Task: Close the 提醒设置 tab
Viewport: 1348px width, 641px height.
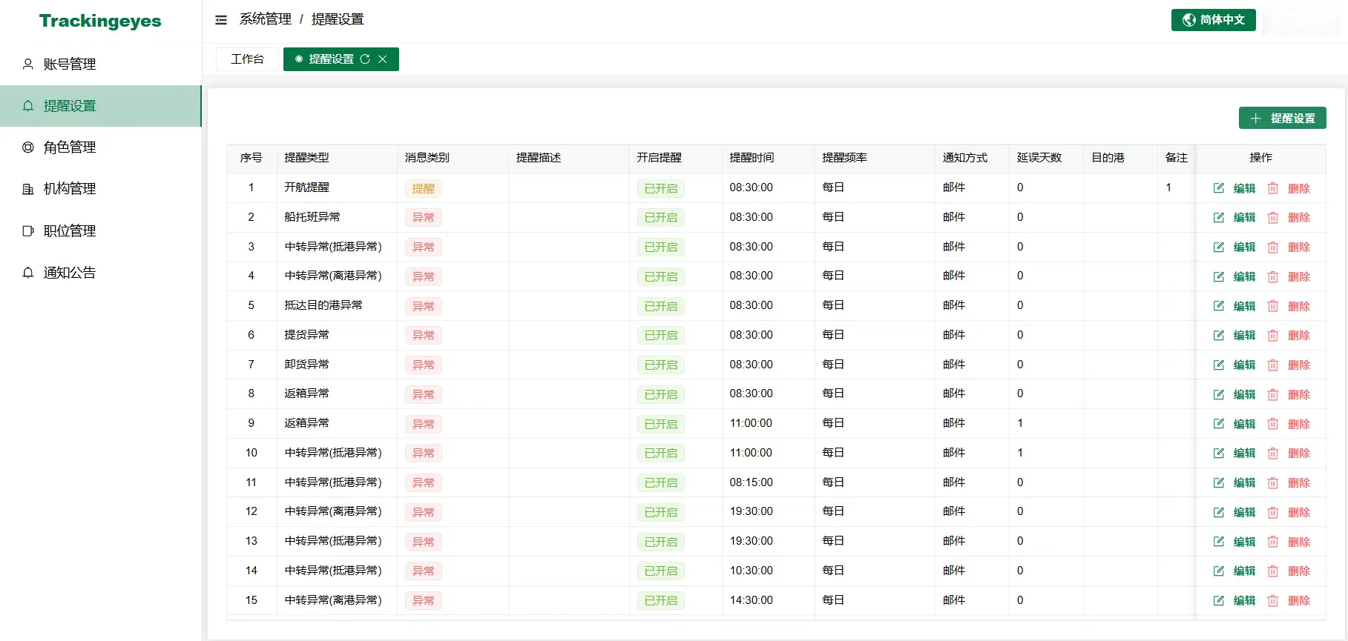Action: (383, 59)
